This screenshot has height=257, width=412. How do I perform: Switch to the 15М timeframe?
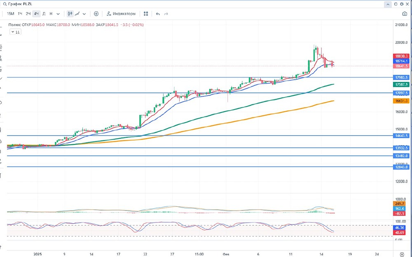click(10, 14)
